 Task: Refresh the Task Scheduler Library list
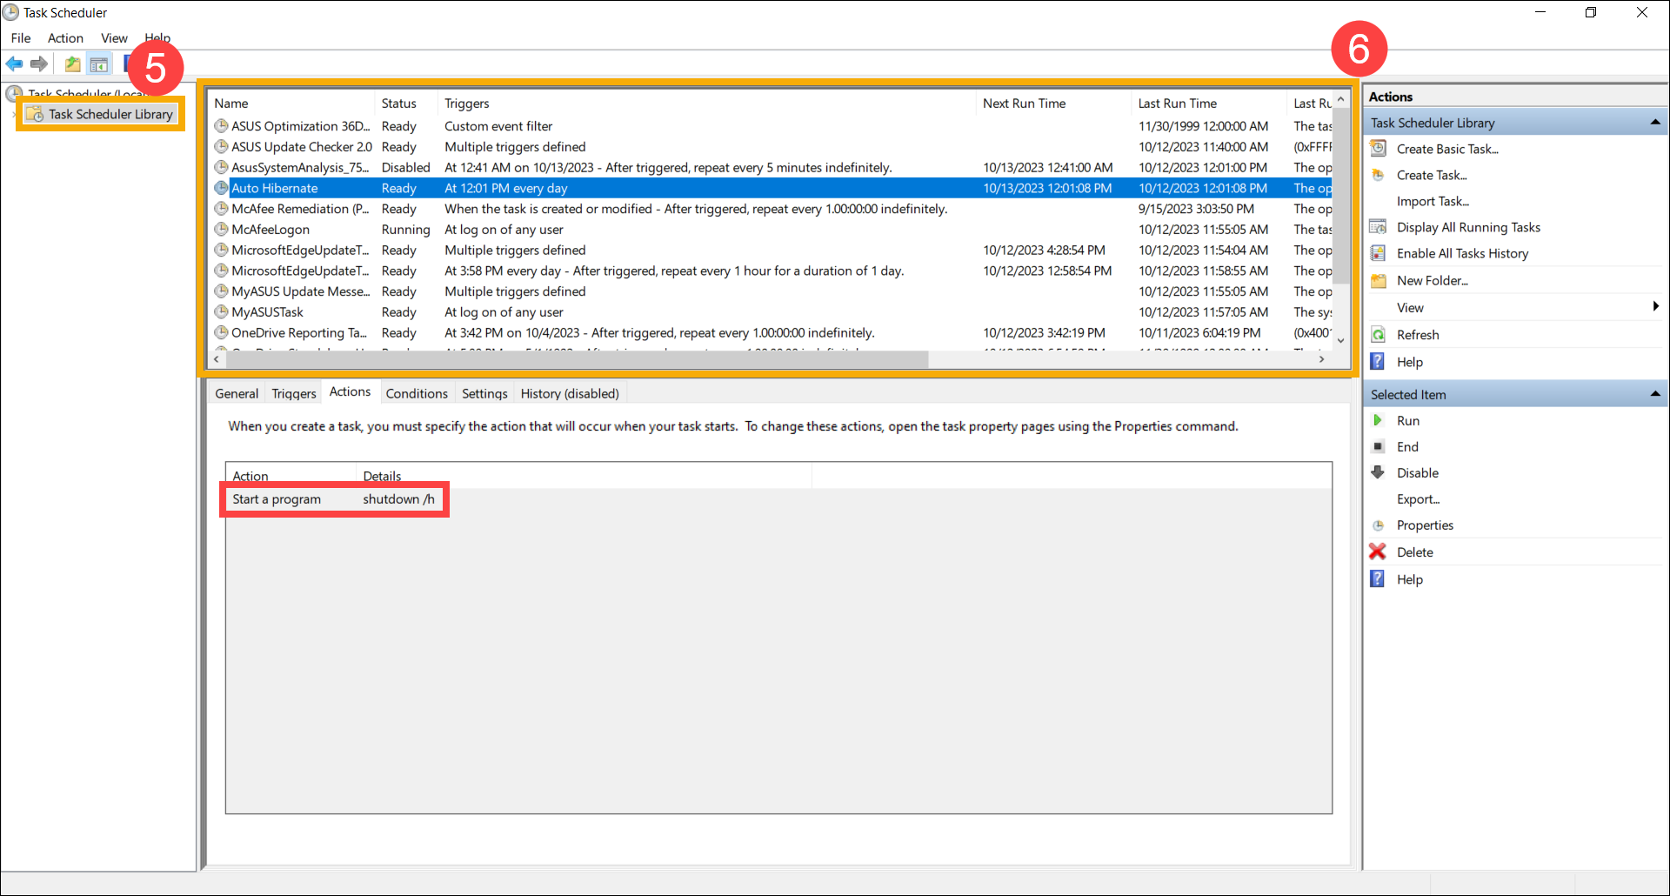[1417, 335]
